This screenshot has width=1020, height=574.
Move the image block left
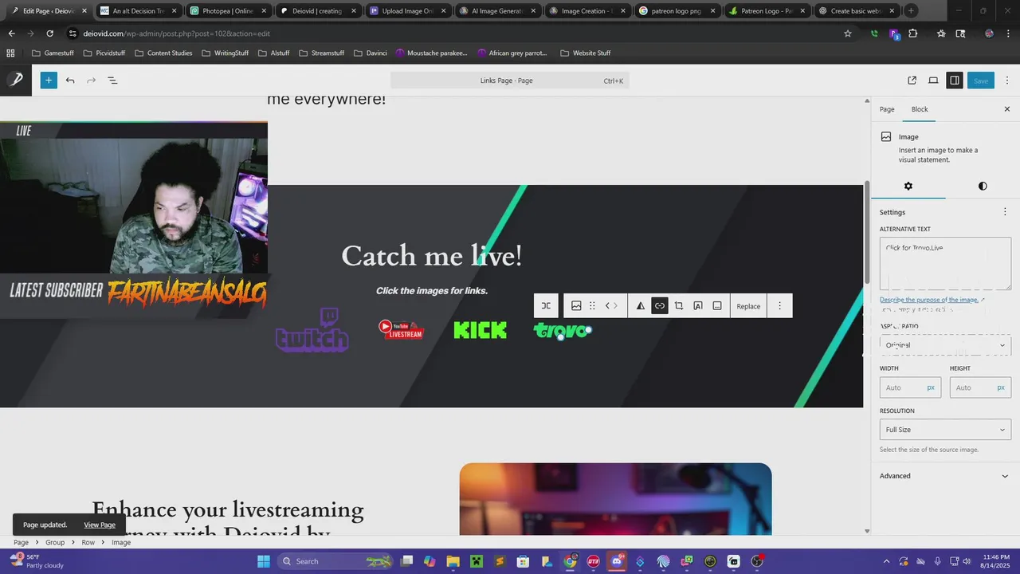(x=608, y=306)
